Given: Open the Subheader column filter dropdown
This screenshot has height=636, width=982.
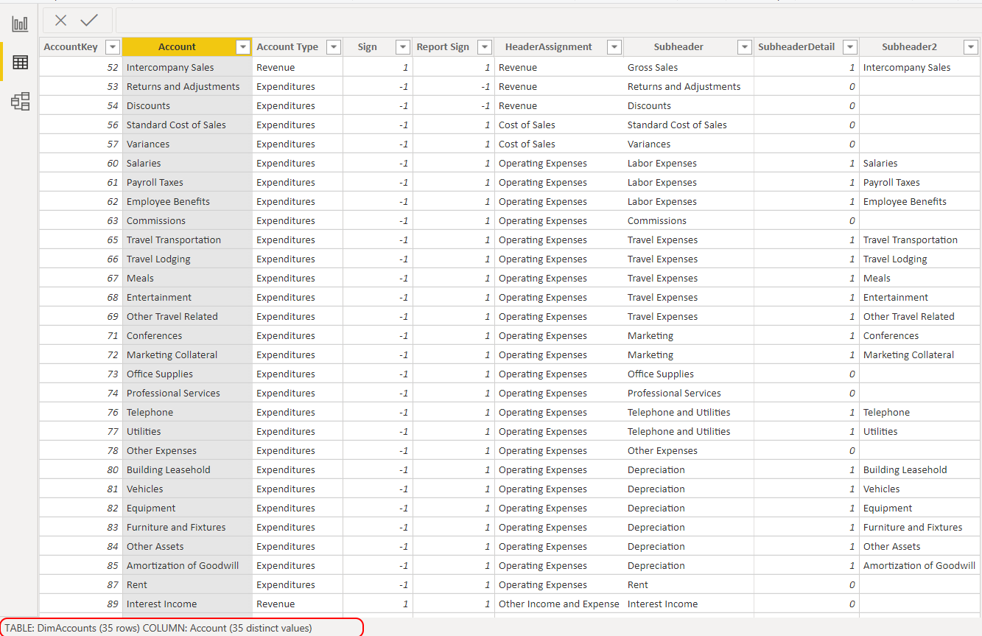Looking at the screenshot, I should pos(744,47).
